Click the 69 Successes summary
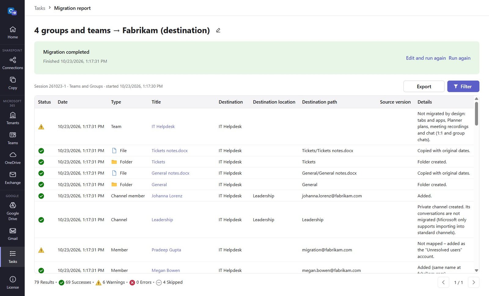Screen dimensions: 489x296 (x=75, y=282)
